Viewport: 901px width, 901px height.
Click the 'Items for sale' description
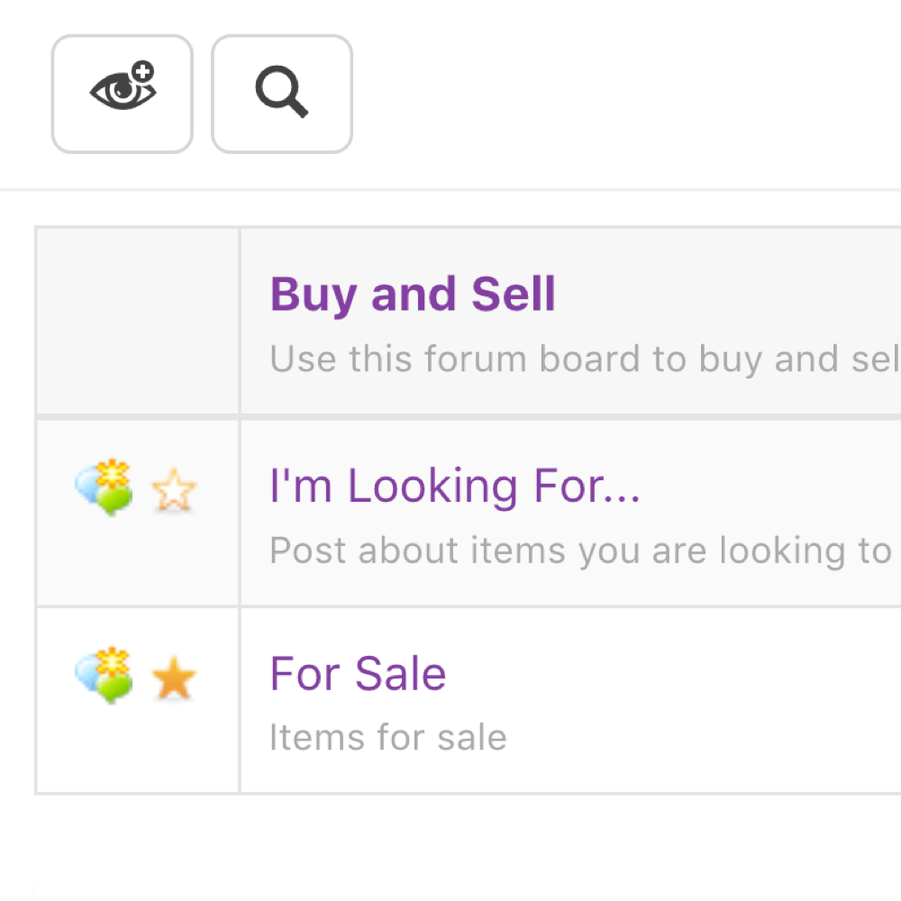[x=387, y=738]
